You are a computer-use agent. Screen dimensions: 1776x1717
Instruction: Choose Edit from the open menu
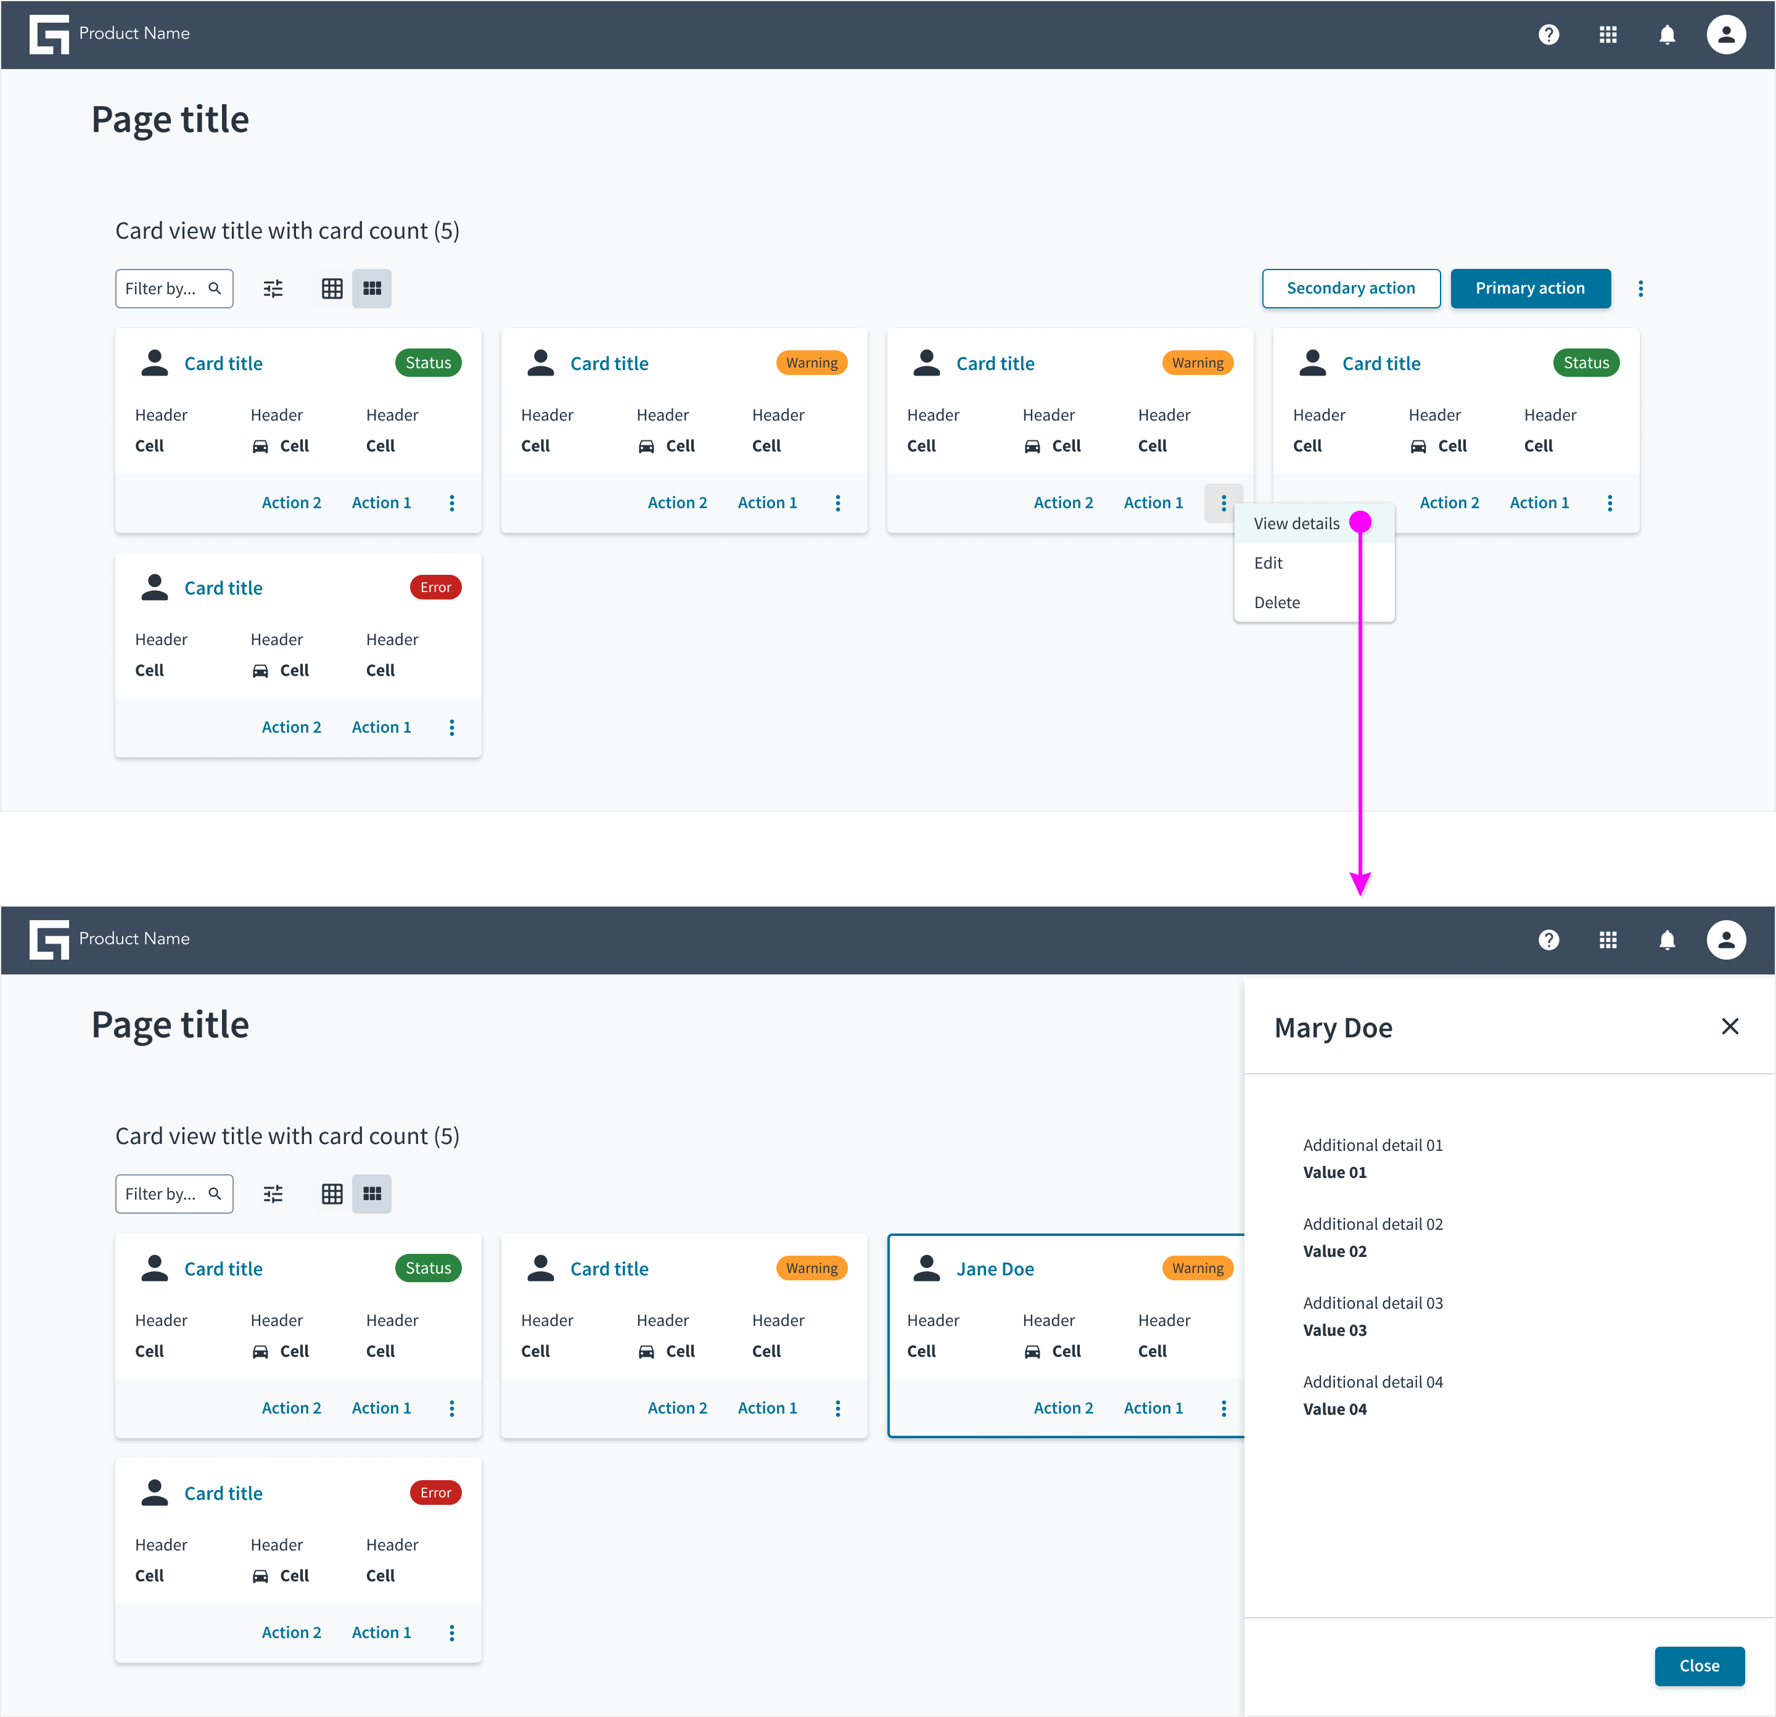pos(1313,562)
